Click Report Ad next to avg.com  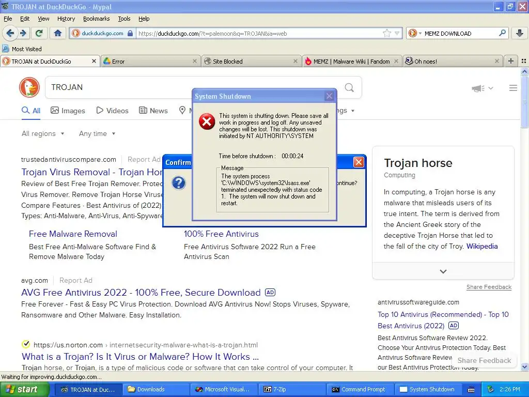coord(75,281)
